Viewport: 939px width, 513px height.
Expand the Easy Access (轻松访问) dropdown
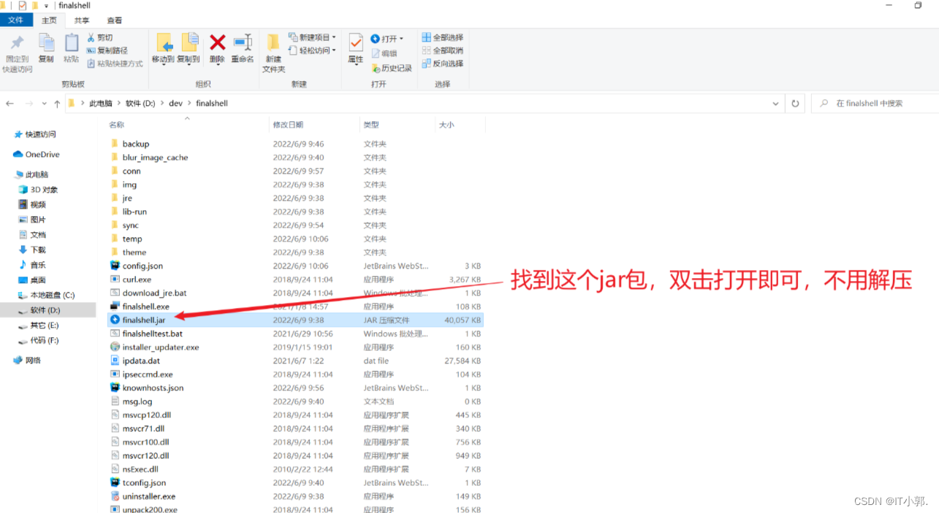click(312, 50)
